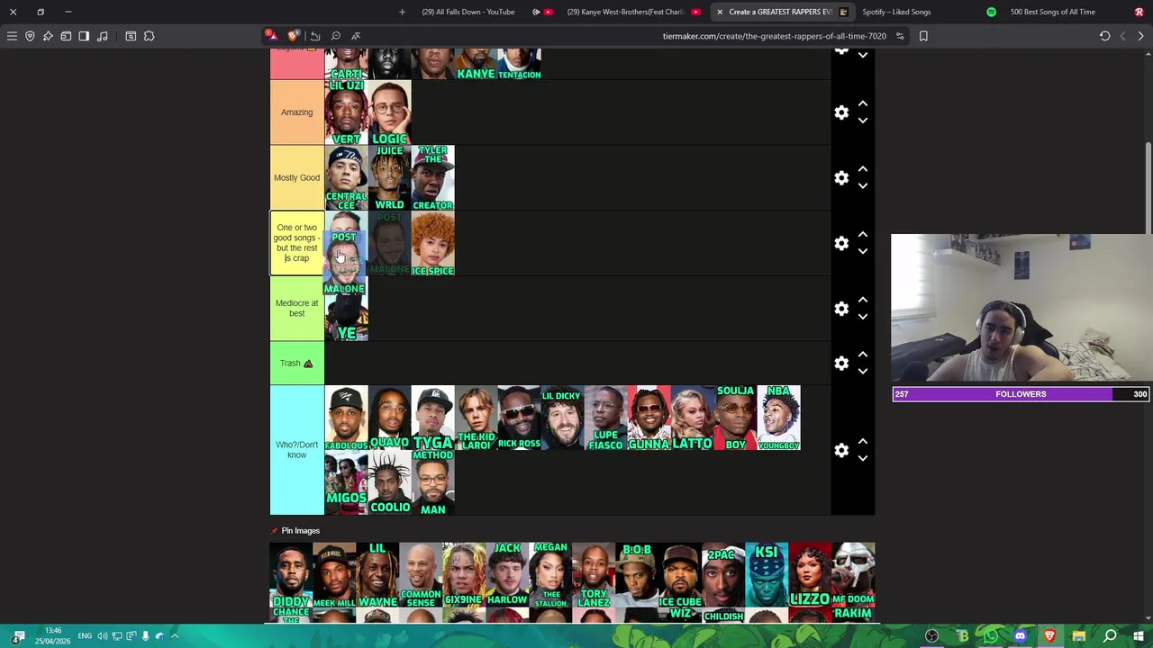
Task: Edit the Mostly Good tier label
Action: (297, 178)
